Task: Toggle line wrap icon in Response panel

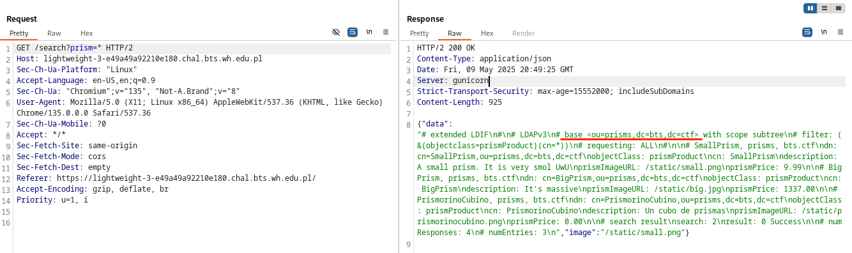Action: 807,32
